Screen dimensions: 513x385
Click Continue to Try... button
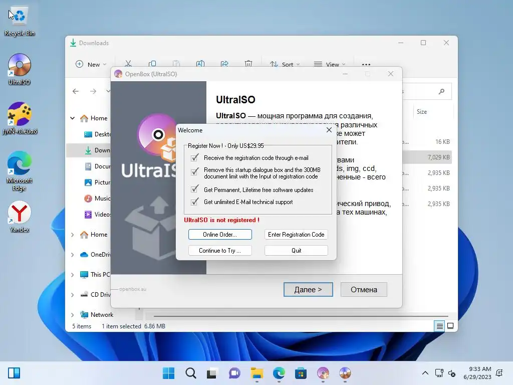tap(220, 251)
